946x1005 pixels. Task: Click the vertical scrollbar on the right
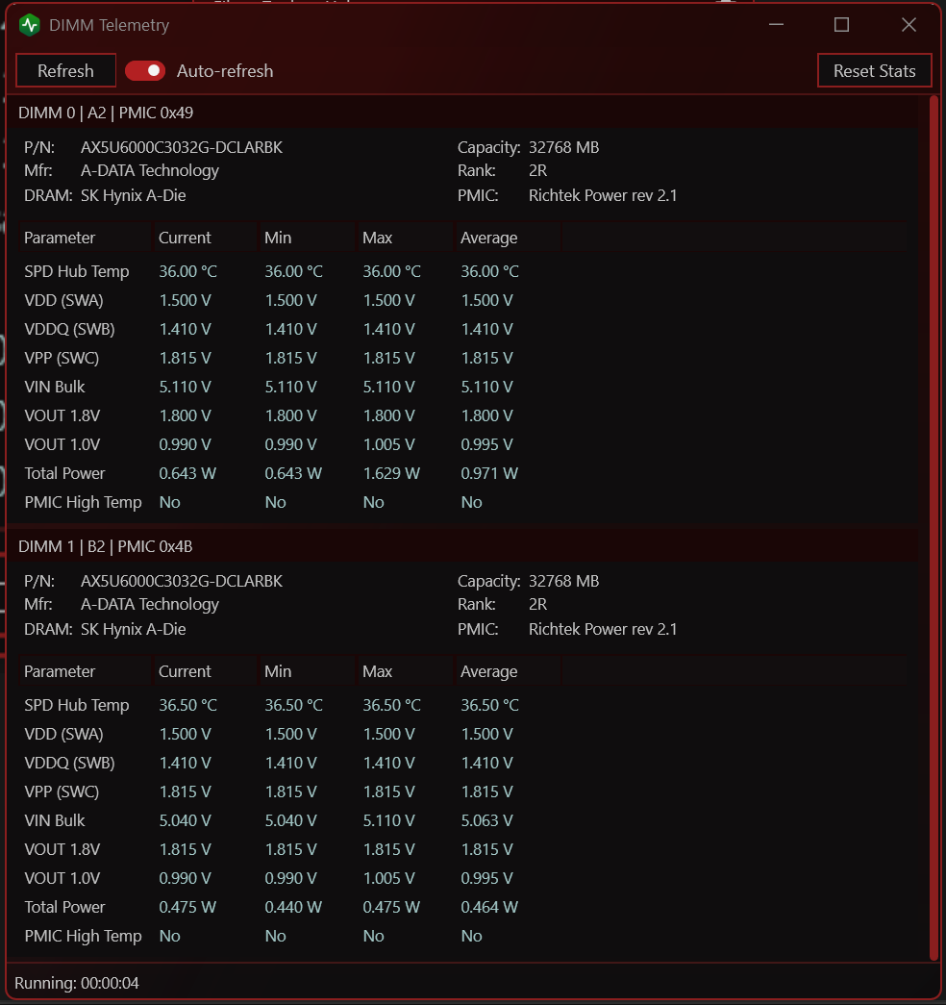[x=934, y=527]
